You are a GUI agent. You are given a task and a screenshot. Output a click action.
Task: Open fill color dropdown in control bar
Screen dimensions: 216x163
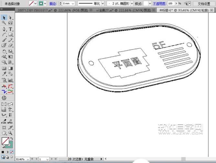pyautogui.click(x=35, y=4)
